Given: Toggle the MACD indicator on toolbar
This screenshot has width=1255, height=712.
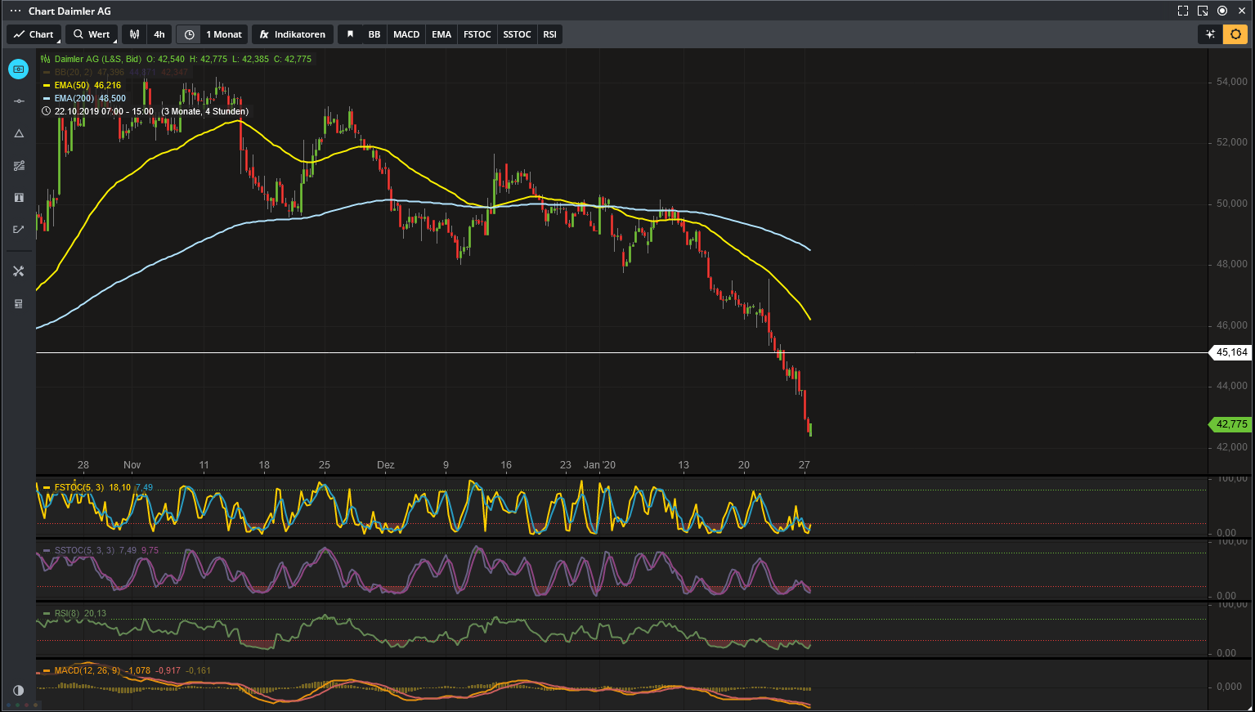Looking at the screenshot, I should 406,34.
